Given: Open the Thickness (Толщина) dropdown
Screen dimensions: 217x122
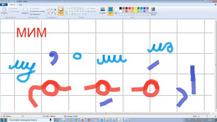Looking at the screenshot, I should pyautogui.click(x=102, y=11).
